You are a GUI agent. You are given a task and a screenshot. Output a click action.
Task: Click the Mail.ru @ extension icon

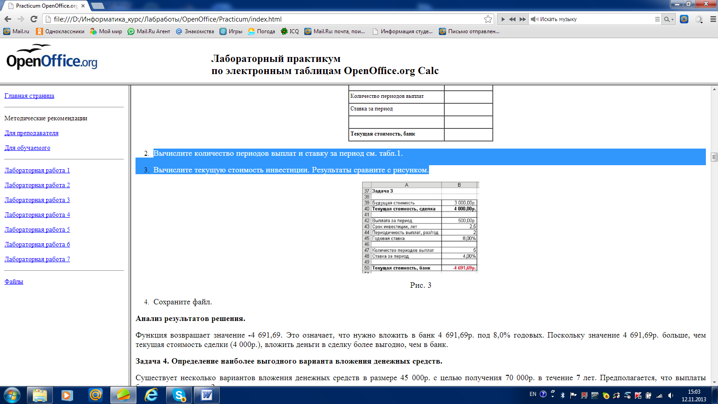684,19
